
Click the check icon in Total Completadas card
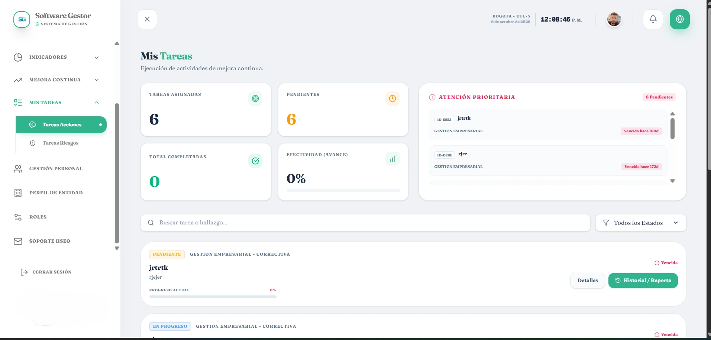255,161
